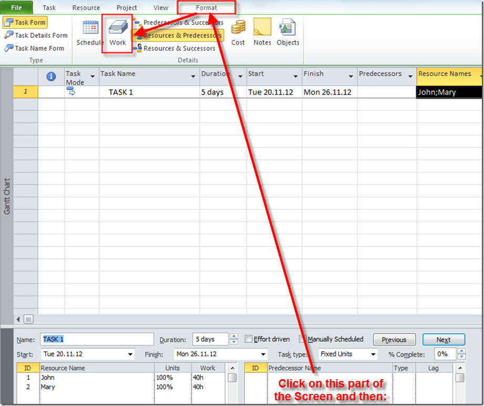Show the Notes details
Image resolution: width=484 pixels, height=406 pixels.
click(x=262, y=33)
